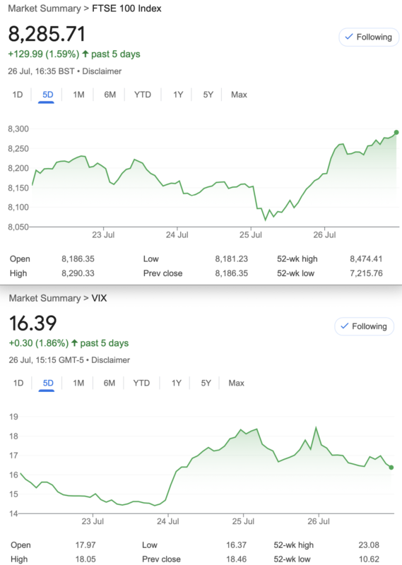The image size is (402, 565).
Task: Toggle the Following button for VIX
Action: tap(365, 326)
